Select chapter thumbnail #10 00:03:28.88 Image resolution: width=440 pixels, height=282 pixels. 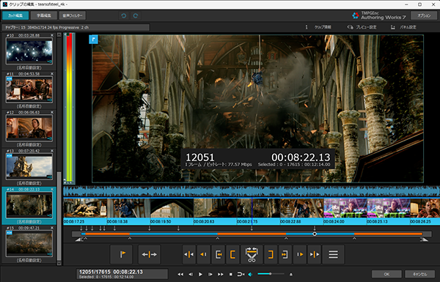tap(29, 51)
